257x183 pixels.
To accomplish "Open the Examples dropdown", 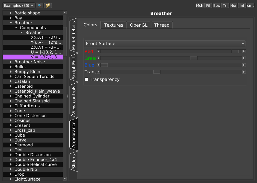I will coord(19,5).
